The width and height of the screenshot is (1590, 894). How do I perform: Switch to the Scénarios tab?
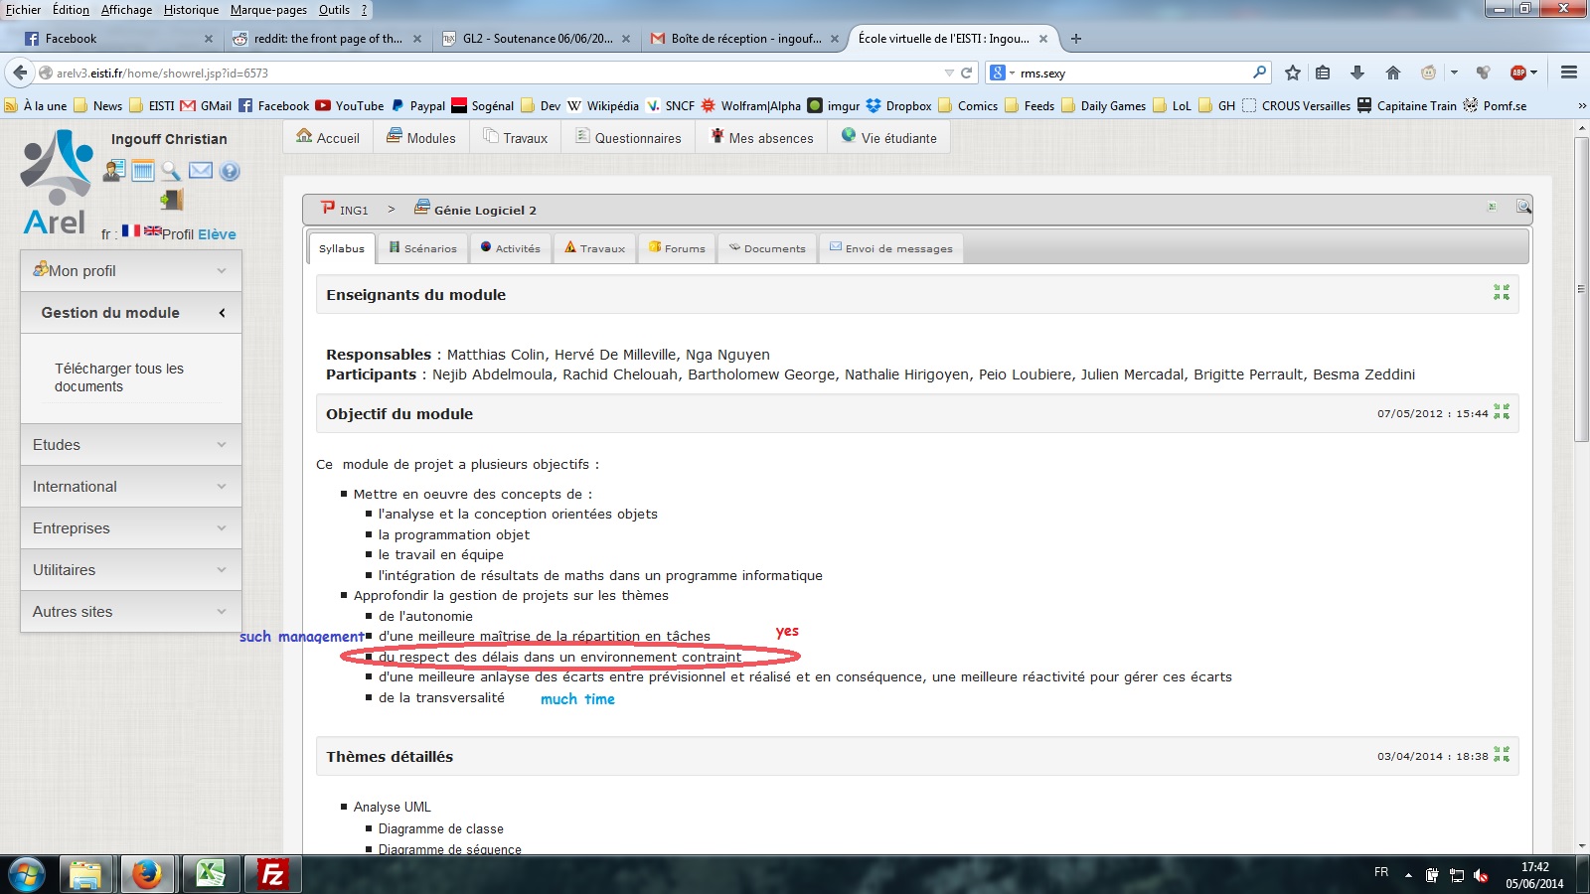422,248
